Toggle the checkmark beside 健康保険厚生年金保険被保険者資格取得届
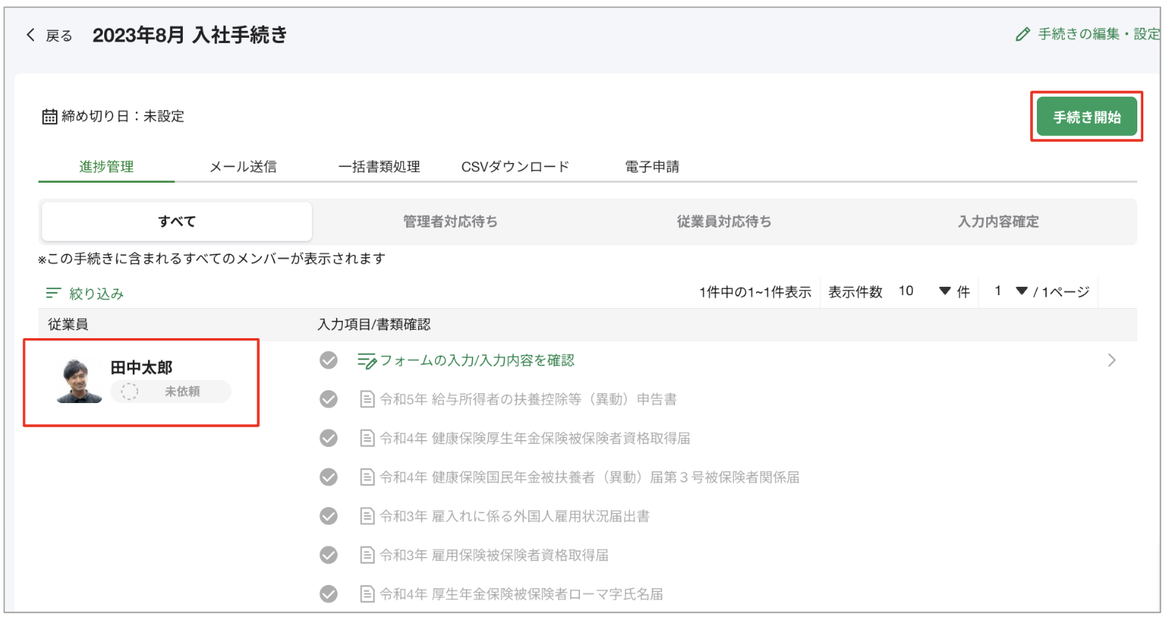The image size is (1169, 625). click(328, 438)
